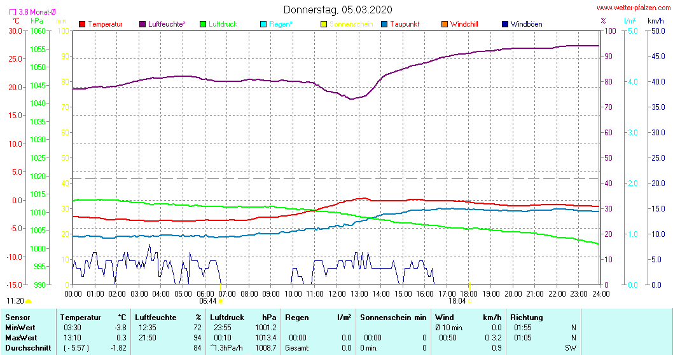Click the orange Windchill legend swatch
Image resolution: width=673 pixels, height=355 pixels.
click(x=445, y=24)
